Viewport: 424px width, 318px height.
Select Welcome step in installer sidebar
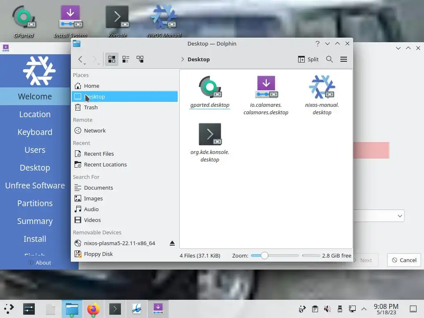tap(35, 96)
